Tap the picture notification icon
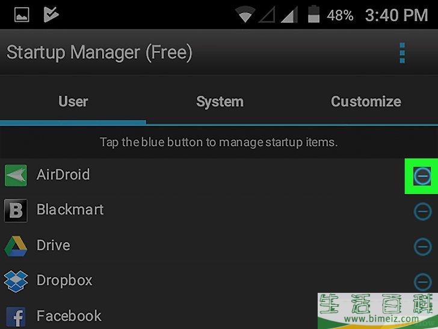 pyautogui.click(x=22, y=14)
